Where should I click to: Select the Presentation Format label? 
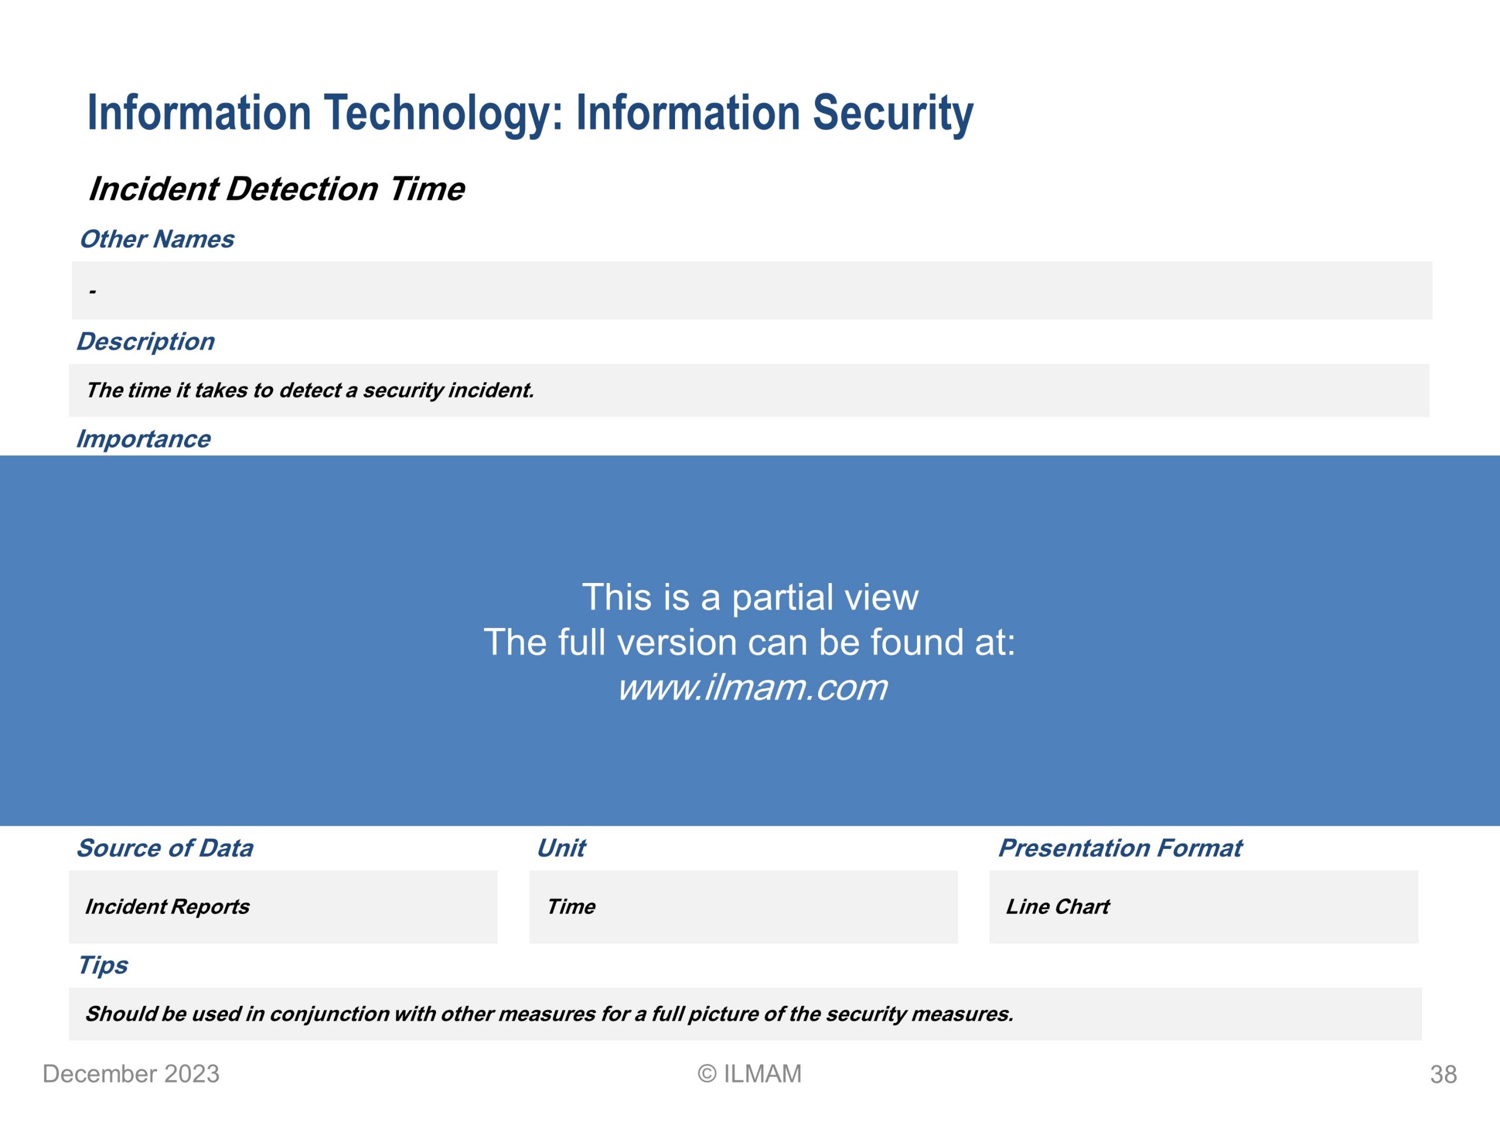tap(1120, 848)
